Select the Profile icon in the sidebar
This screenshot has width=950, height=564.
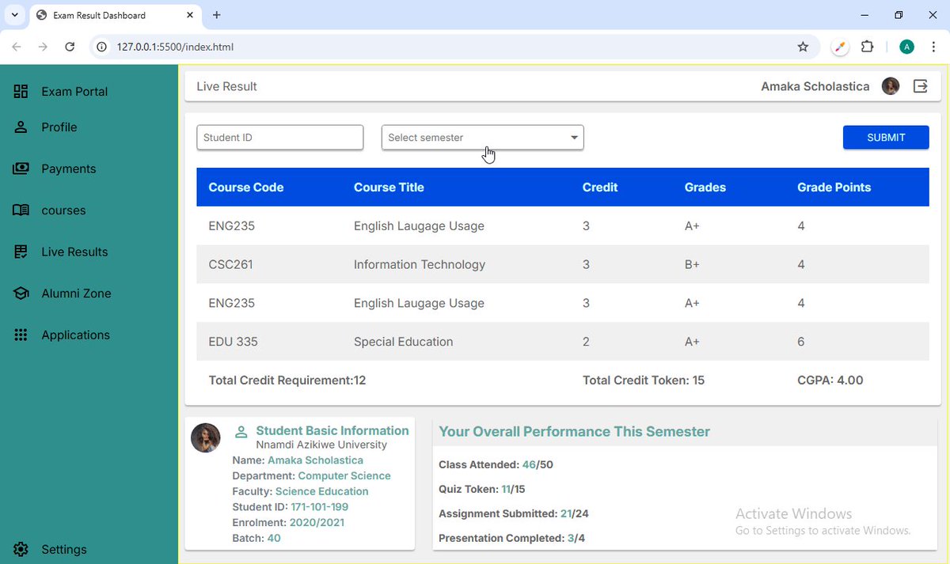[x=21, y=127]
